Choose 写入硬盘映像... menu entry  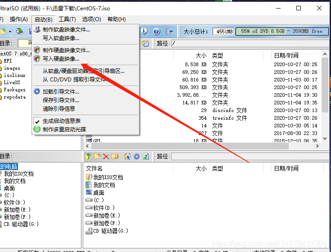(x=61, y=58)
